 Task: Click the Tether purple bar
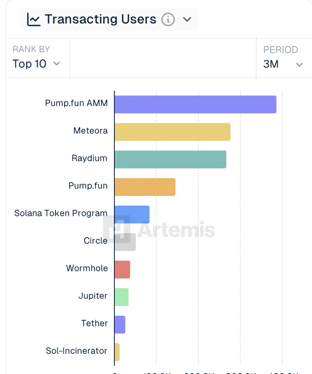coord(120,325)
